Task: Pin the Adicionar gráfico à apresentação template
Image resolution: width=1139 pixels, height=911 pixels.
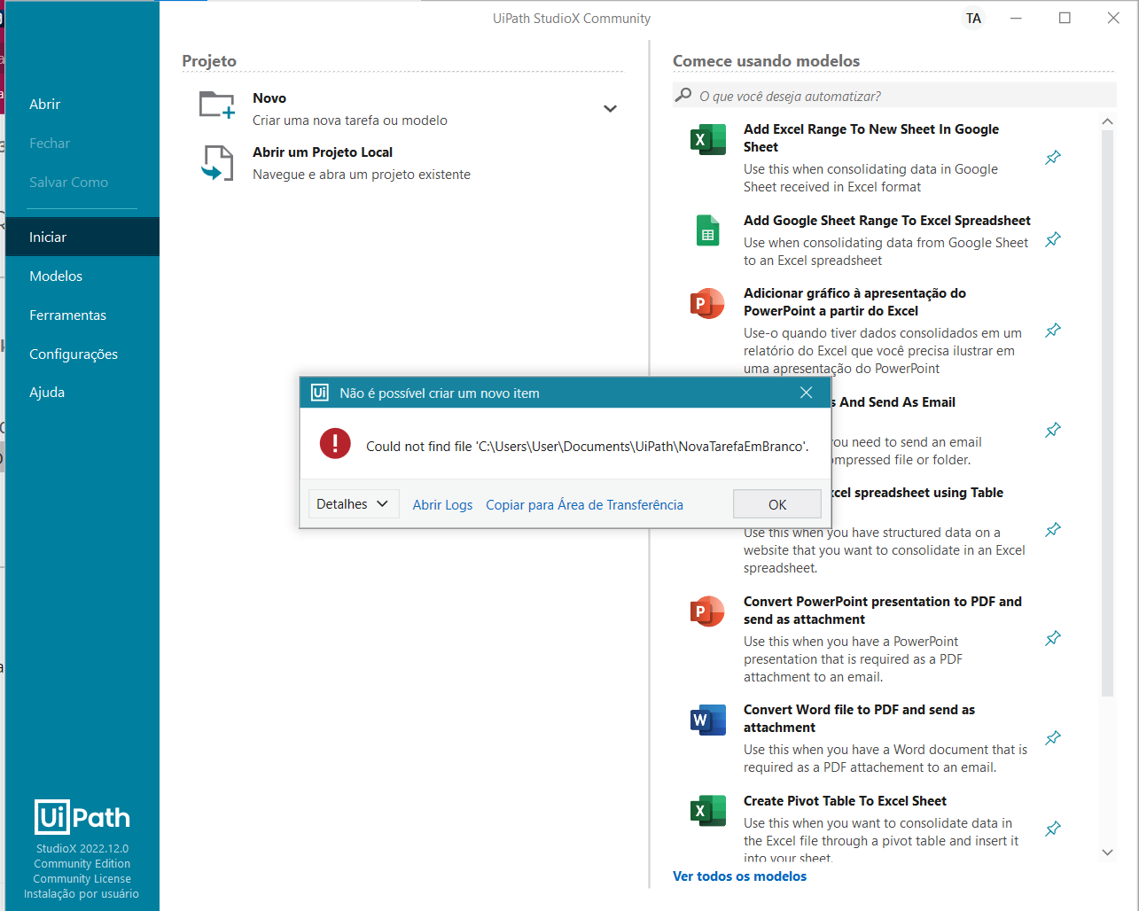Action: tap(1053, 331)
